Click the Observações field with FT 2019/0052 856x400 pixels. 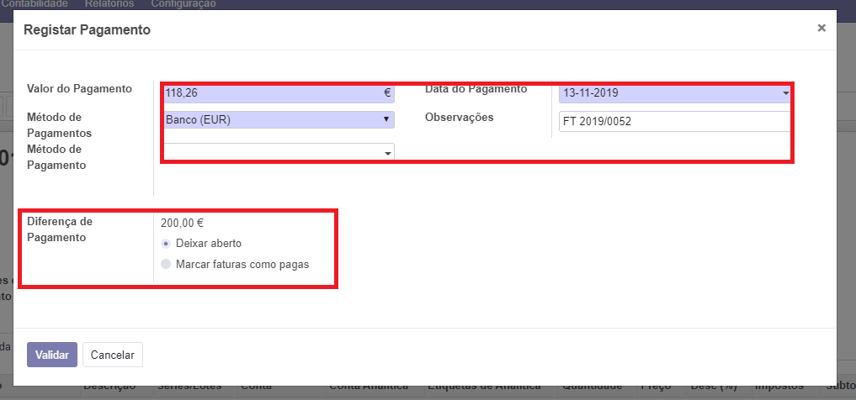click(x=673, y=122)
